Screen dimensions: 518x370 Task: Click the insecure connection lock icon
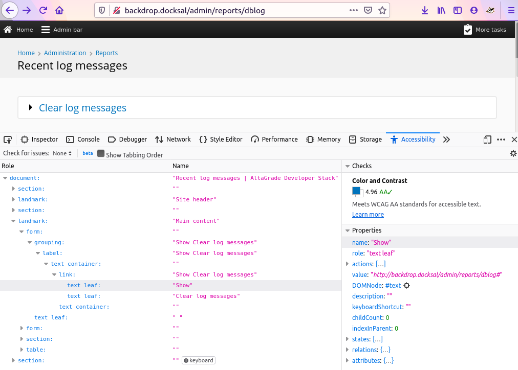(117, 11)
